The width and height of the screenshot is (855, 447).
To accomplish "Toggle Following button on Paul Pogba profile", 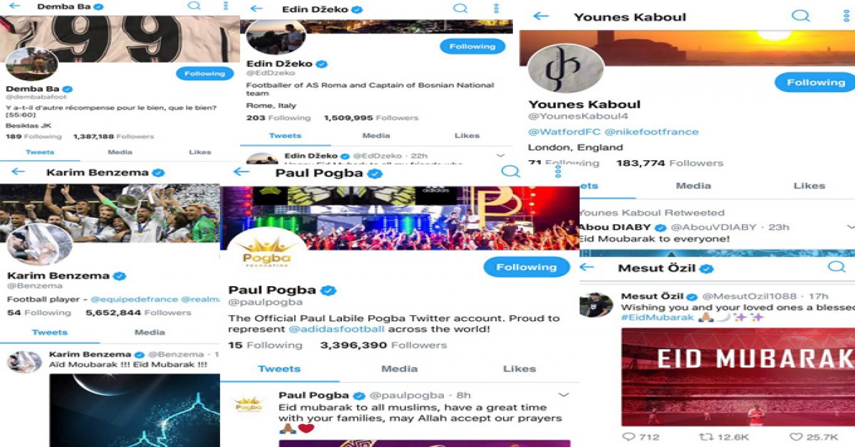I will (x=527, y=267).
